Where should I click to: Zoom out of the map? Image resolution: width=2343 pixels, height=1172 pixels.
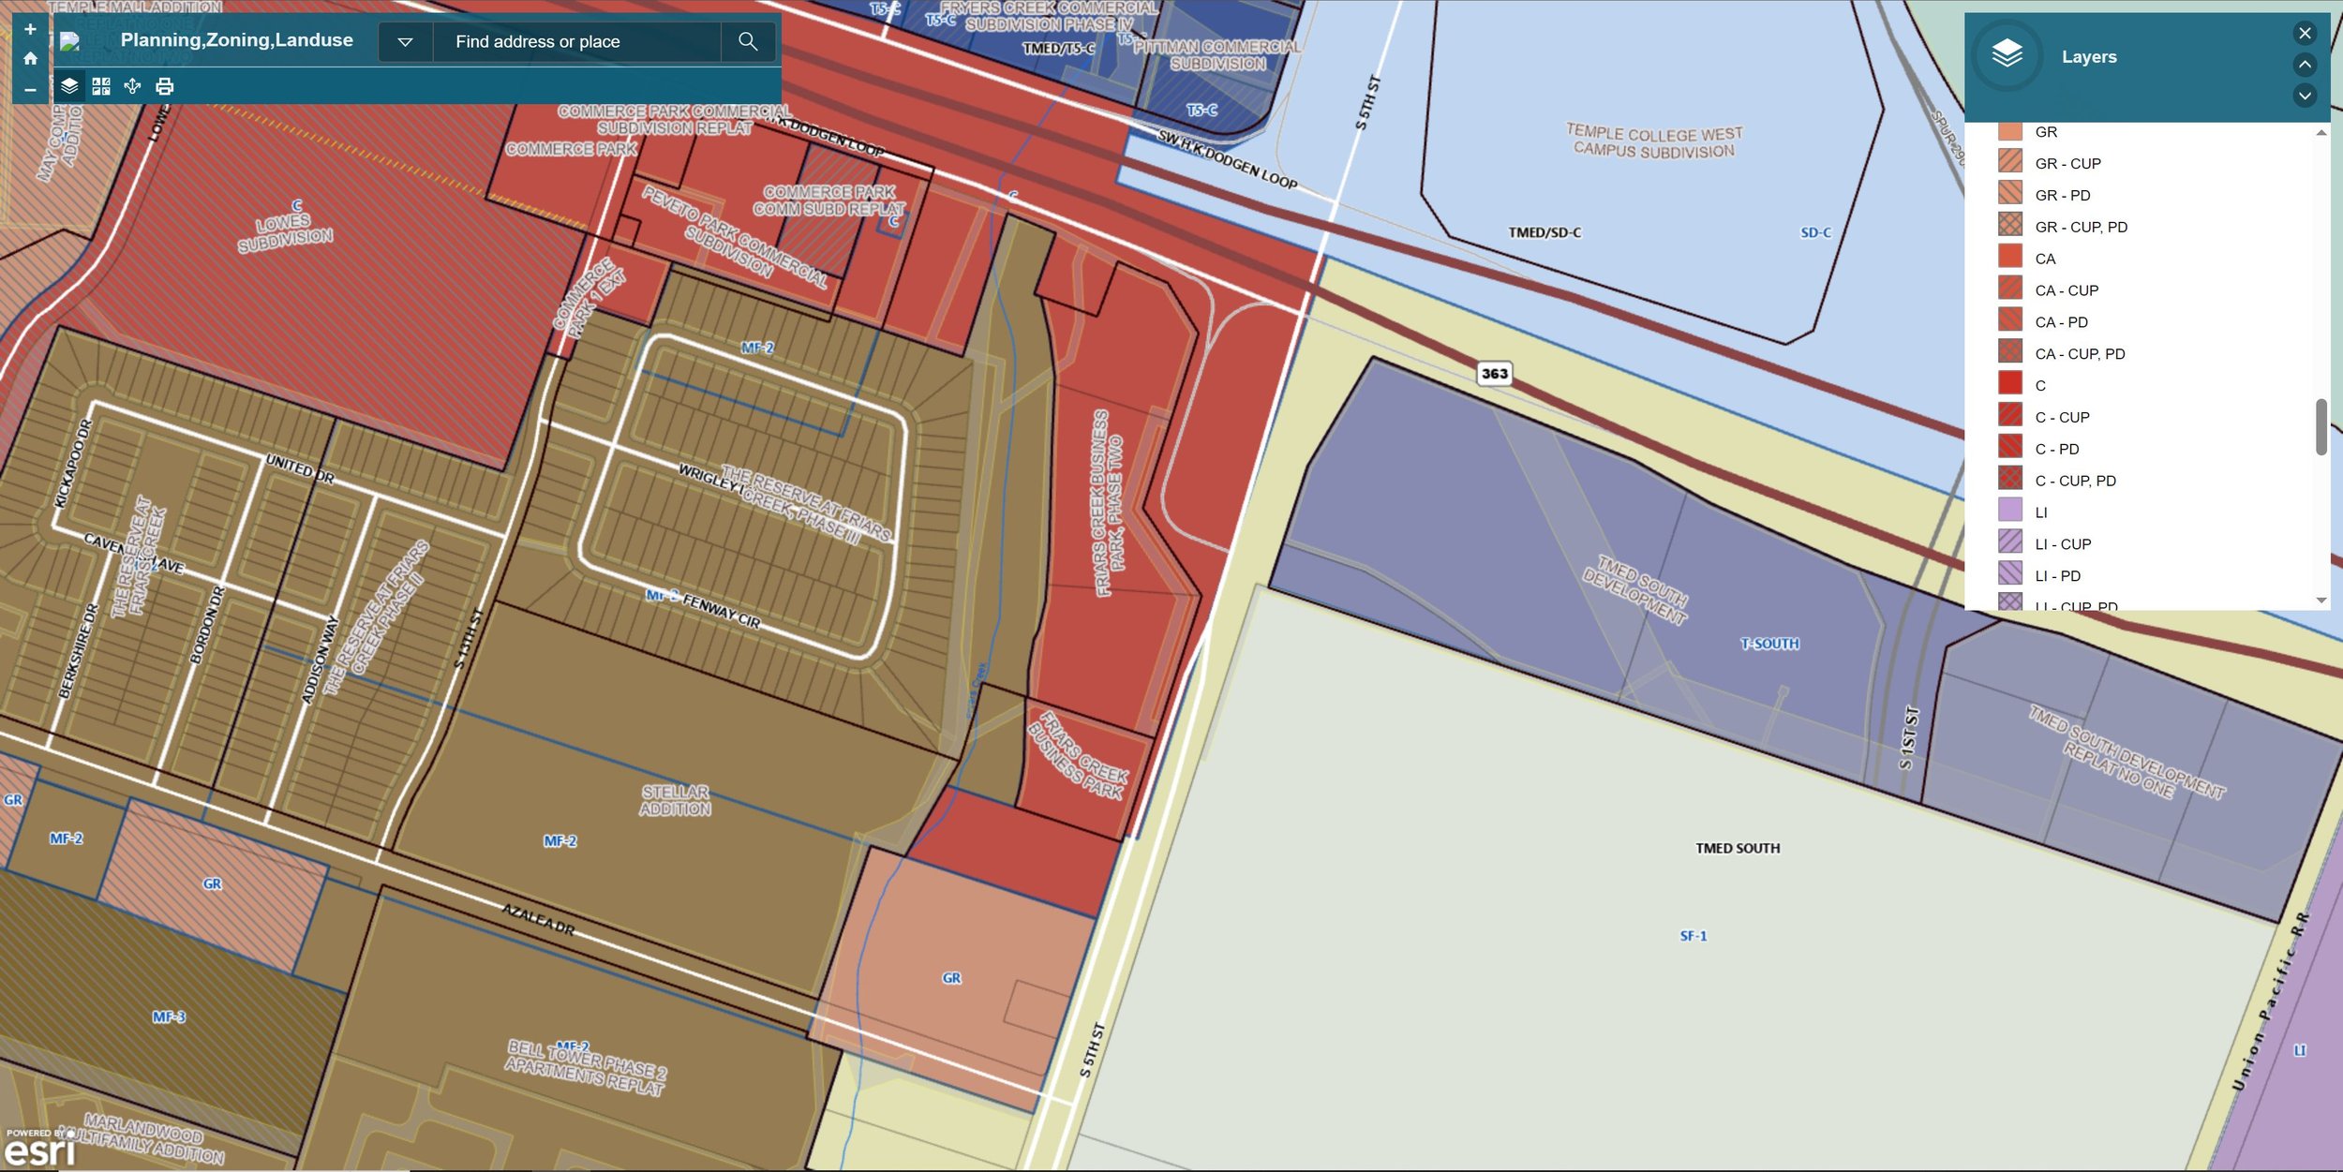point(30,89)
